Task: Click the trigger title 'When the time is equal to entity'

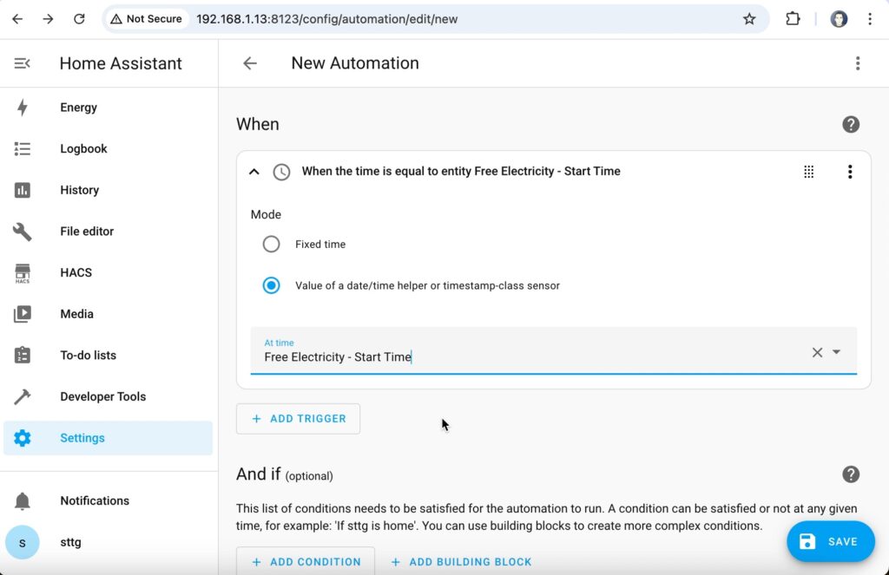Action: 461,171
